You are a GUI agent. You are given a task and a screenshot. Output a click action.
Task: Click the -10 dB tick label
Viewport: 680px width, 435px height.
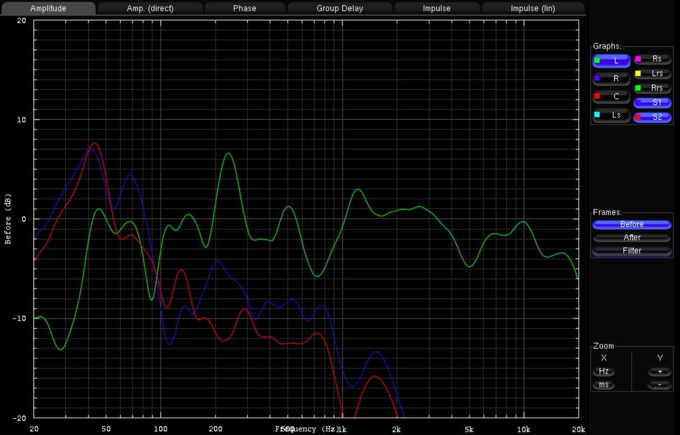19,319
